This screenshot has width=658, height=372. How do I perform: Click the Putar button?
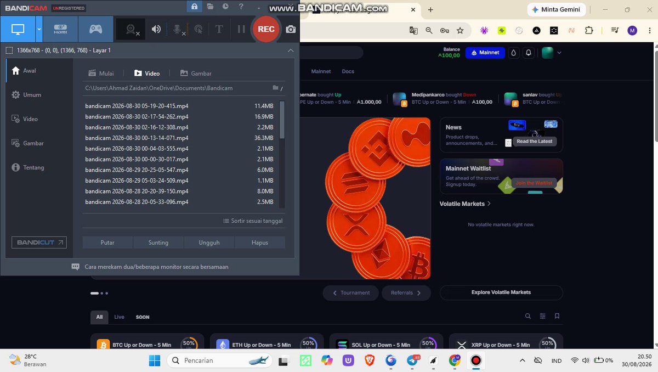107,243
